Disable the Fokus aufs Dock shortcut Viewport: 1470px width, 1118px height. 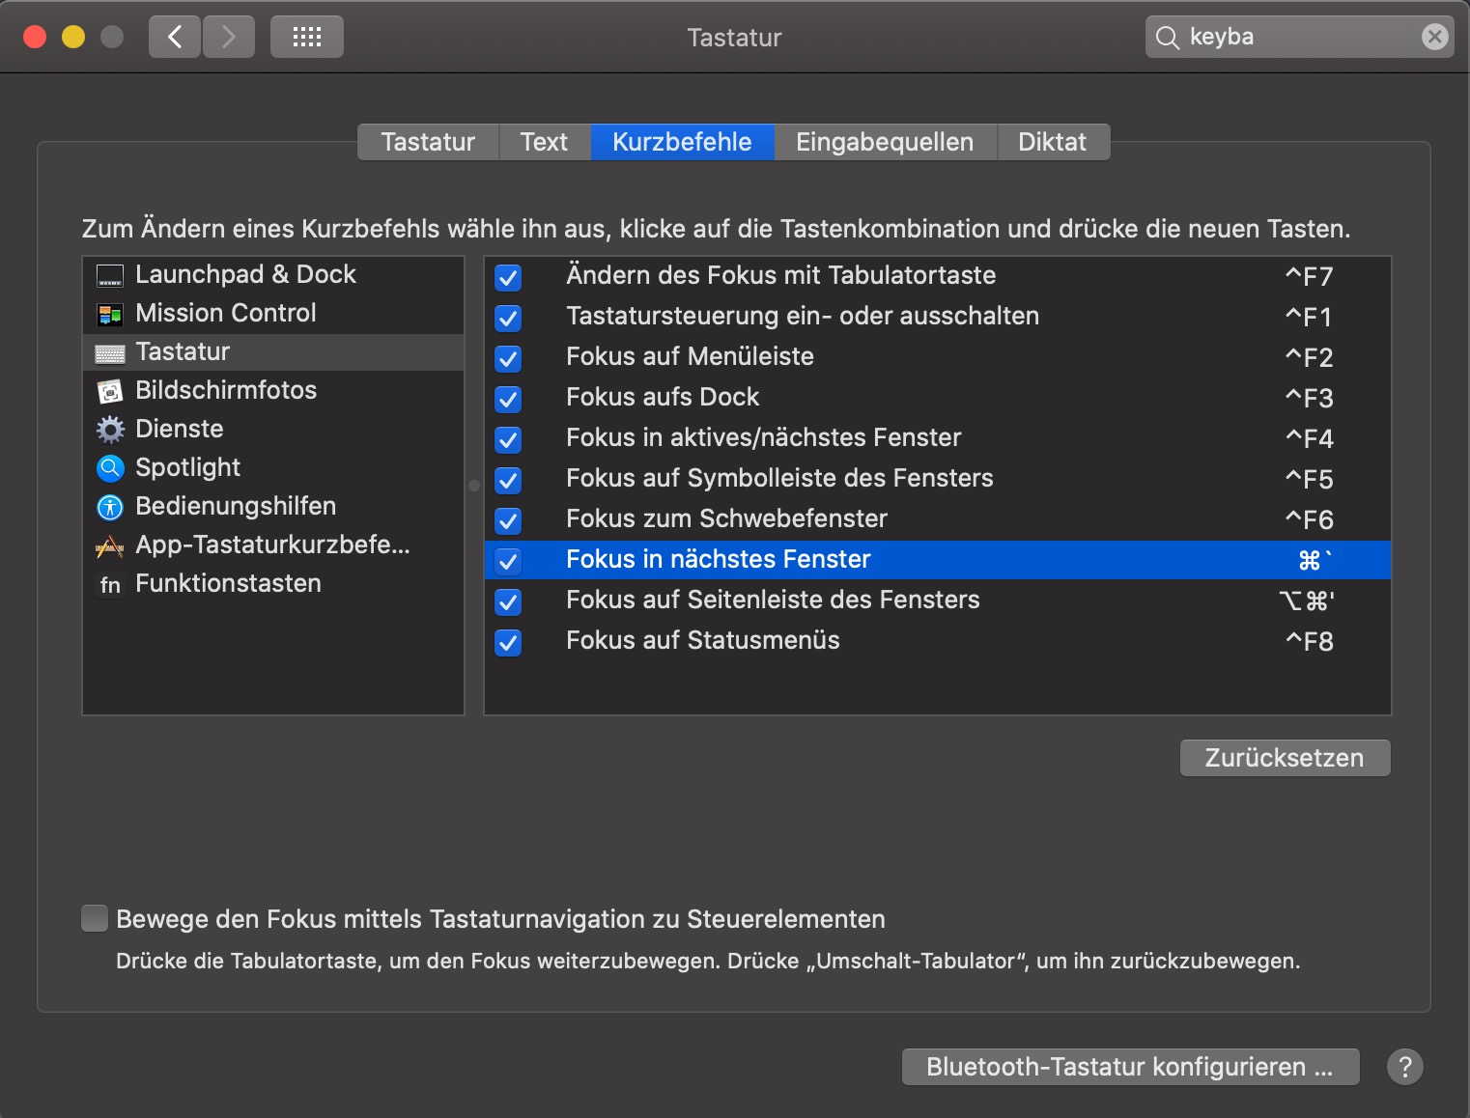pyautogui.click(x=507, y=399)
